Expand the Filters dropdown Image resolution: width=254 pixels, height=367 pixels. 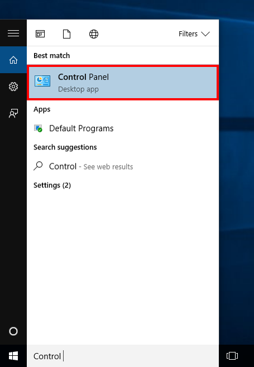tap(194, 34)
